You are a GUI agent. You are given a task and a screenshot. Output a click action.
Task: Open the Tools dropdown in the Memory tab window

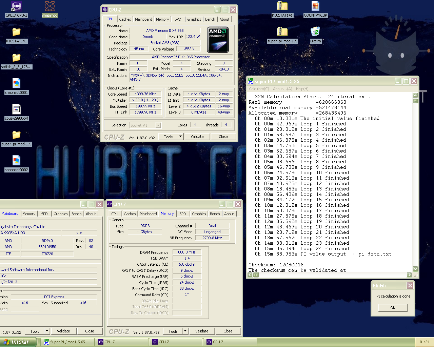[184, 331]
